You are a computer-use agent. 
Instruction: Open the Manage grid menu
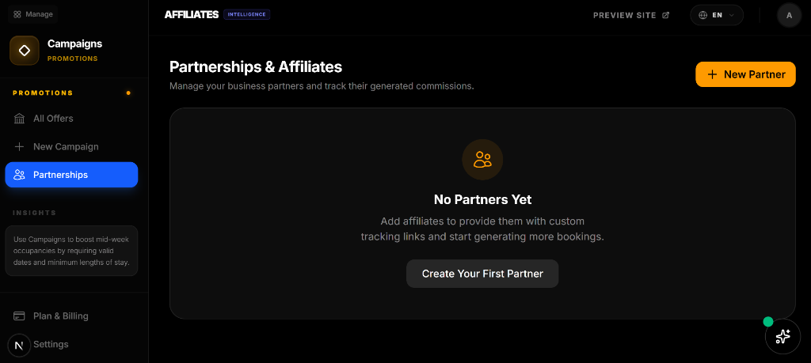pos(34,14)
